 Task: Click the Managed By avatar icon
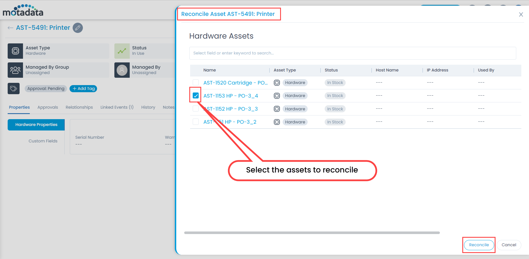(x=122, y=70)
